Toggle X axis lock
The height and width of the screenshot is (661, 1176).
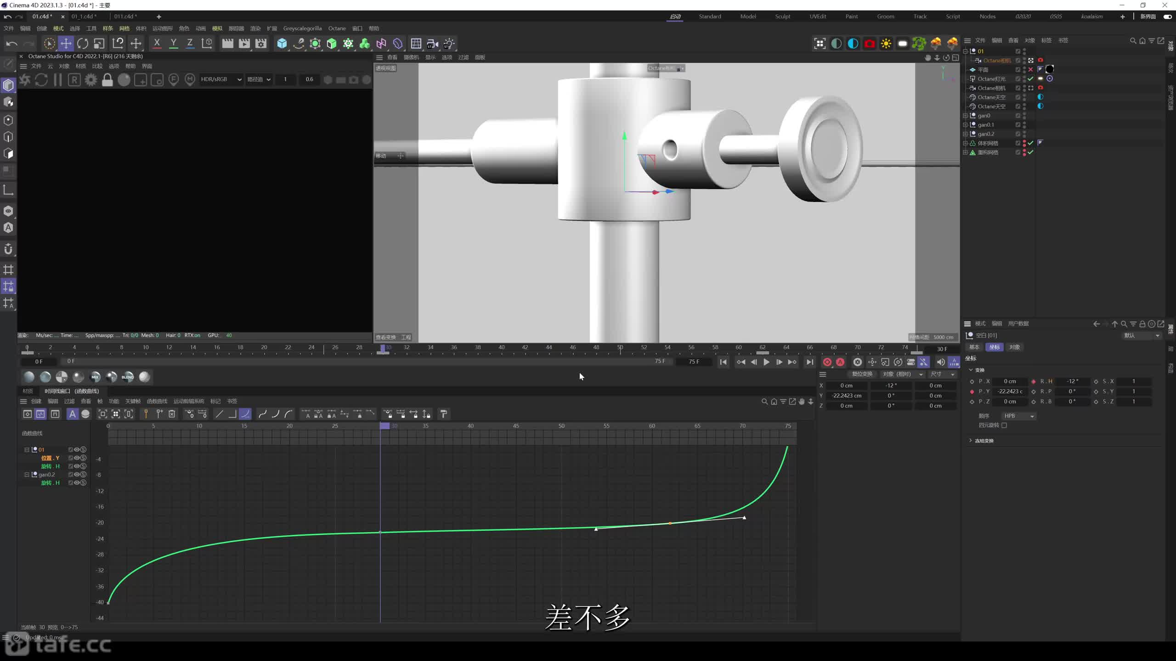point(157,44)
